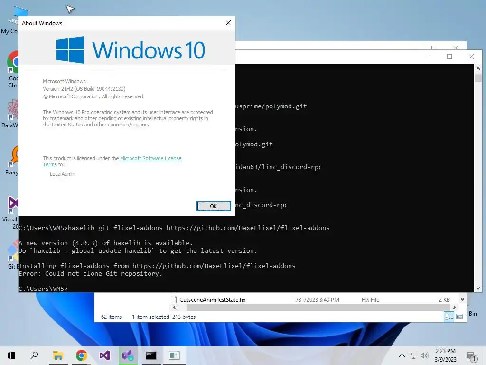Open the notification center icon
This screenshot has width=486, height=365.
coord(471,356)
